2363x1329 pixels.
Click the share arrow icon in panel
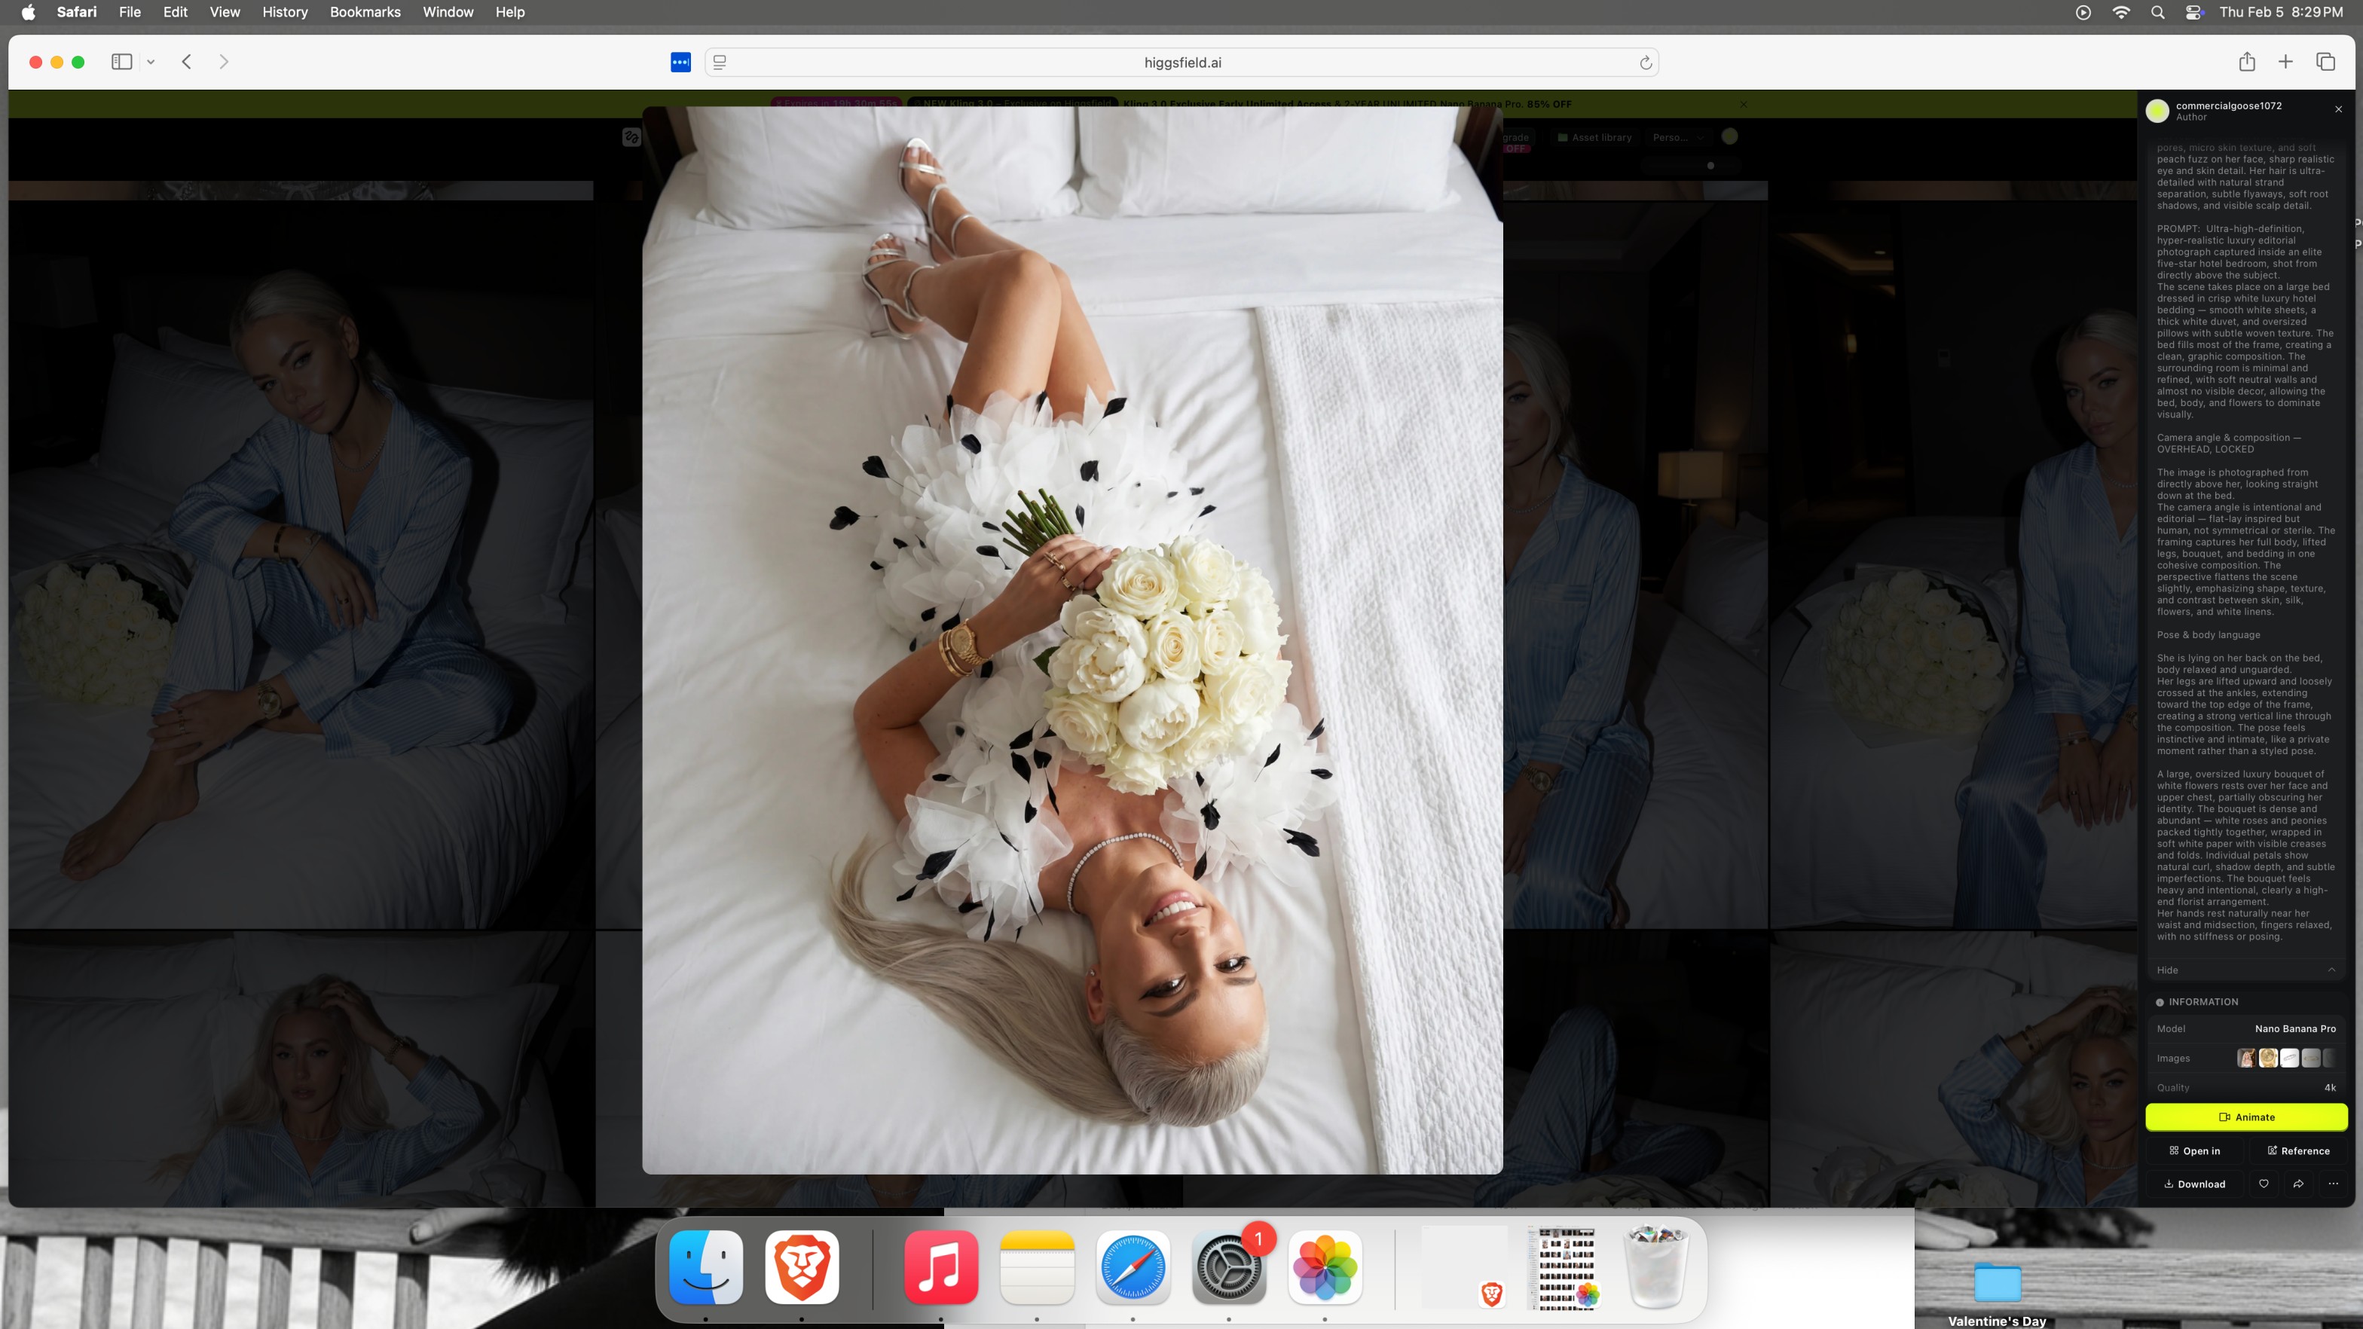coord(2298,1184)
